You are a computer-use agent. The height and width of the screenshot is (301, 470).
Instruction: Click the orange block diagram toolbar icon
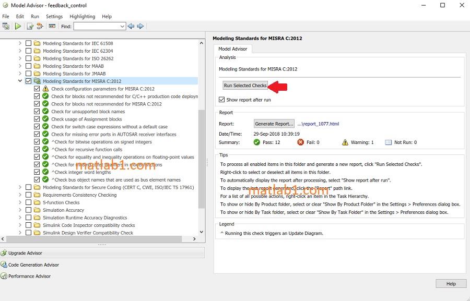[x=40, y=27]
